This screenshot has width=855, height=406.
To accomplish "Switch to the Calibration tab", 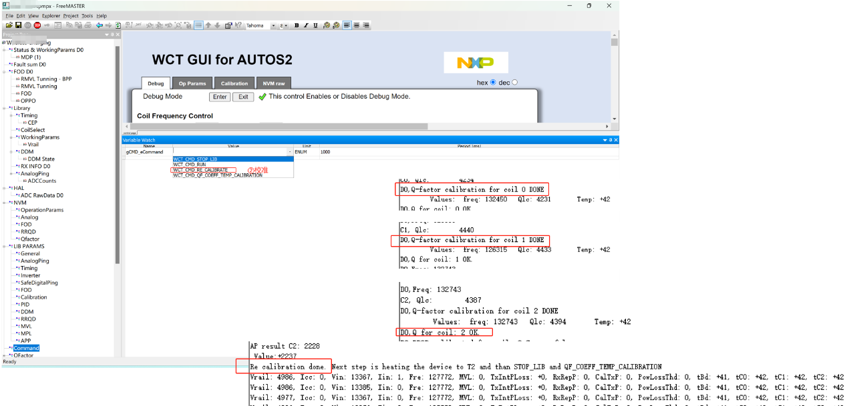I will [x=234, y=83].
